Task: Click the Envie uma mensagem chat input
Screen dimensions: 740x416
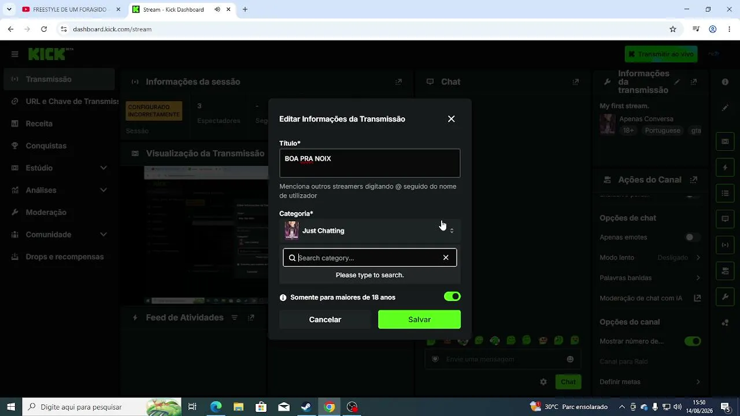Action: 503,359
